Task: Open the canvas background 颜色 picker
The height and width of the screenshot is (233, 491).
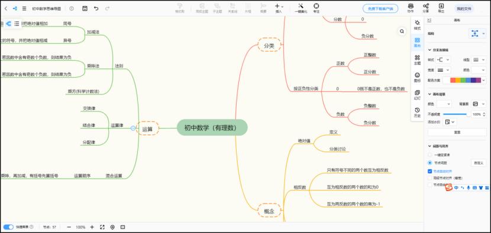Action: 444,104
